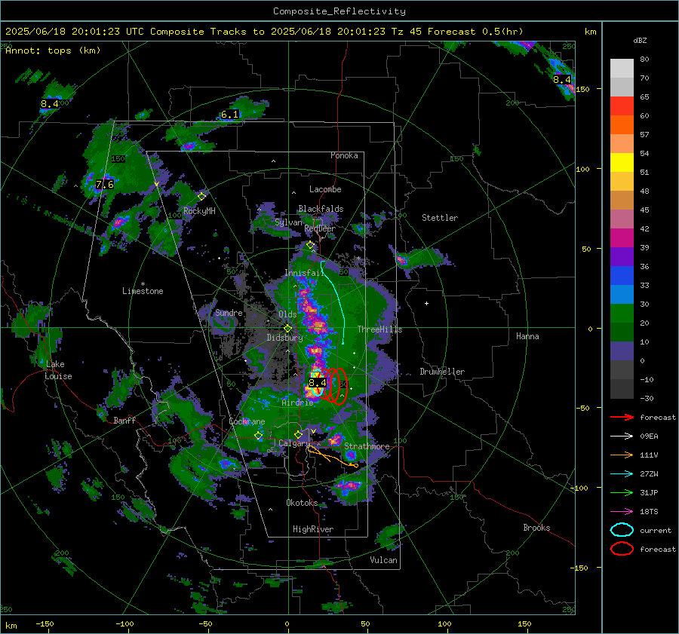Click the 100 tick on right axis
The height and width of the screenshot is (634, 679).
[x=582, y=169]
